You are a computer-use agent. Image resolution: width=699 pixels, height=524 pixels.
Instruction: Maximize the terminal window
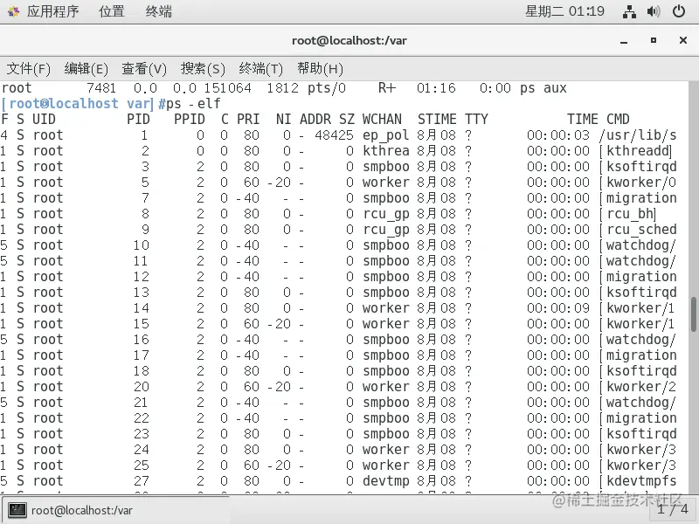point(653,40)
